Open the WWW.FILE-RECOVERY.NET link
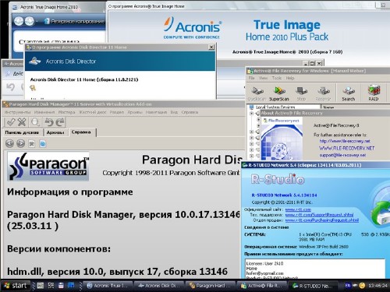 pos(347,148)
